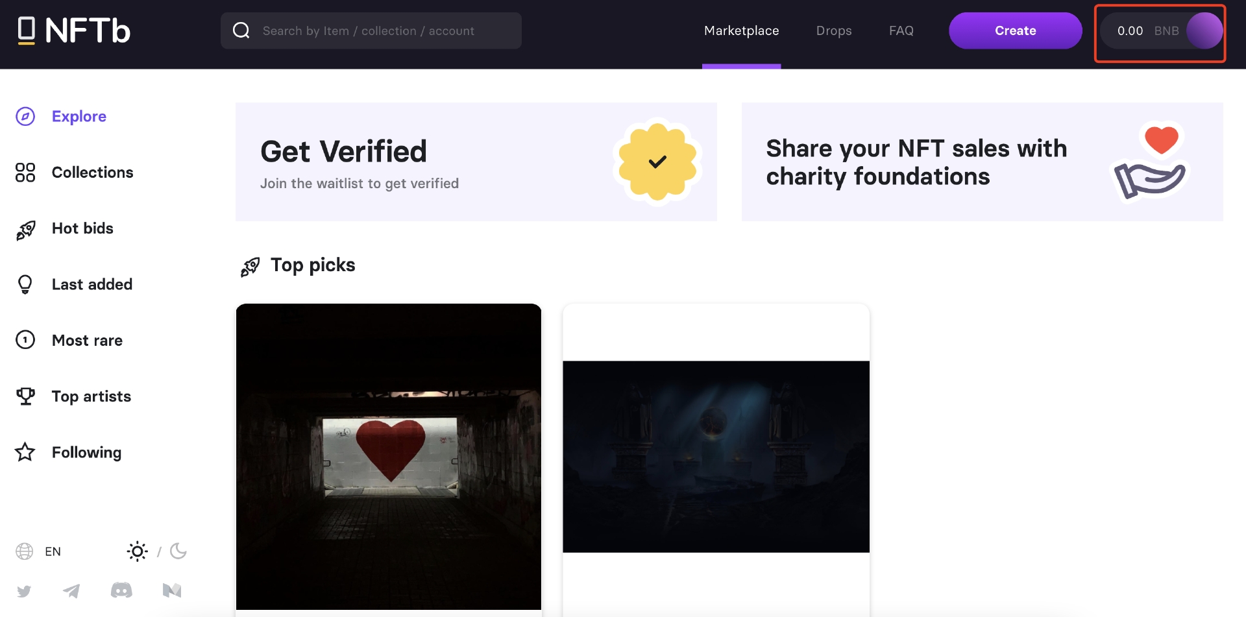Select Explore in the sidebar
Screen dimensions: 1246x617
[x=79, y=116]
